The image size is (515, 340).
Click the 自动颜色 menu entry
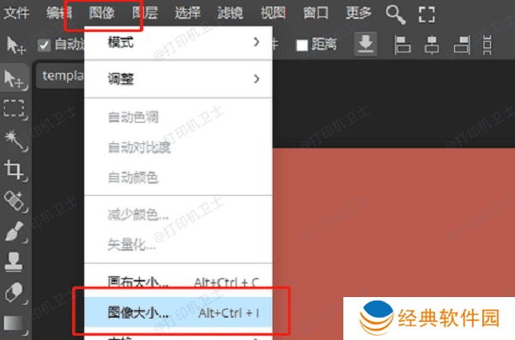pos(179,178)
